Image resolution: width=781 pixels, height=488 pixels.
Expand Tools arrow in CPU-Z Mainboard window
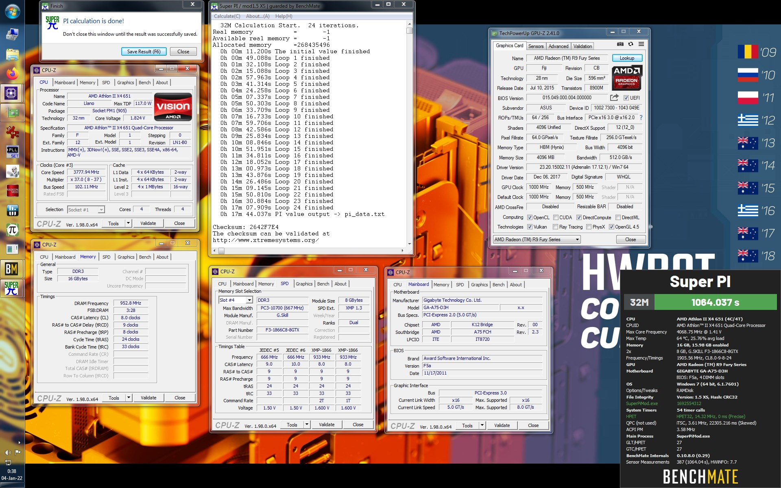482,425
